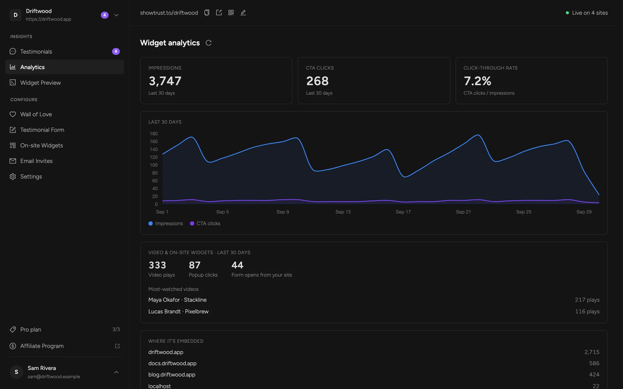623x389 pixels.
Task: Click the Sam Rivera avatar
Action: click(16, 372)
